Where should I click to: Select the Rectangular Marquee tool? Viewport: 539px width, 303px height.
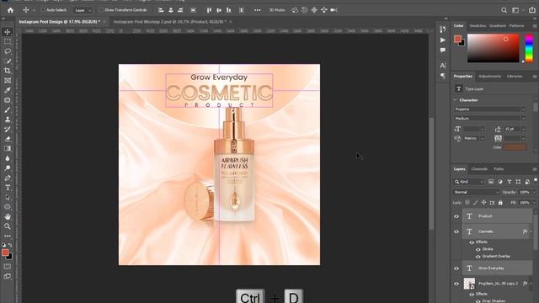(8, 41)
